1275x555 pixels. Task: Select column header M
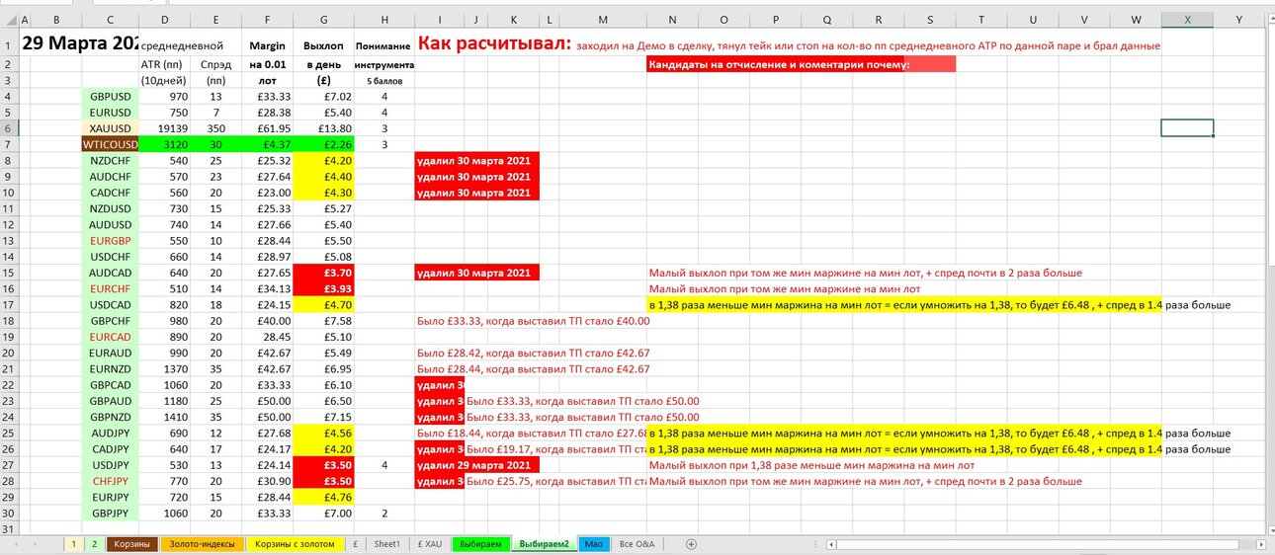[603, 19]
